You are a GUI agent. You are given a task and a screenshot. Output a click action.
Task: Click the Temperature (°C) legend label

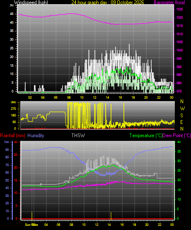pyautogui.click(x=146, y=136)
